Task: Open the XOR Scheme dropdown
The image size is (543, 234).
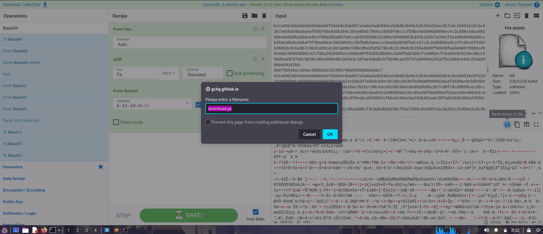Action: 203,72
